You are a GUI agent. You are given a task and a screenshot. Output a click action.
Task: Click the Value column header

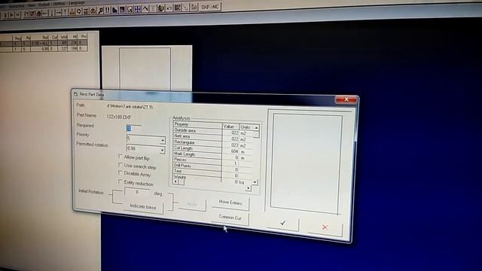[x=230, y=126]
